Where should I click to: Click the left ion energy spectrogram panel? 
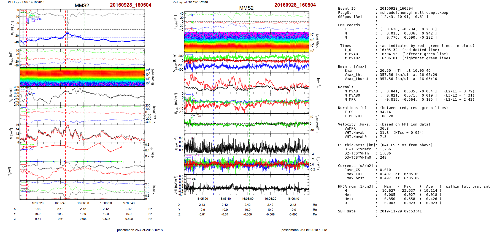tap(82, 77)
